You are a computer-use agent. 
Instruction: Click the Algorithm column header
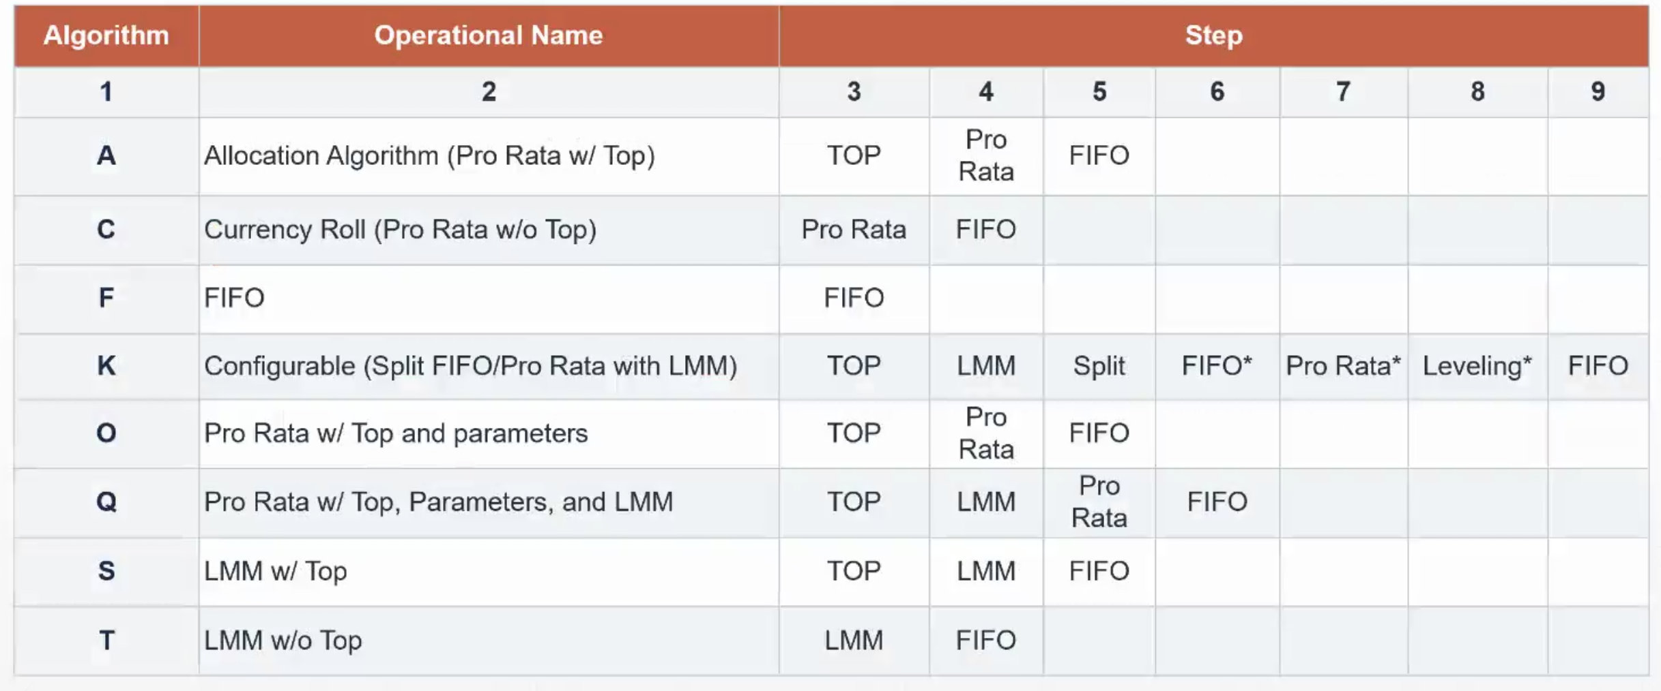pos(106,35)
